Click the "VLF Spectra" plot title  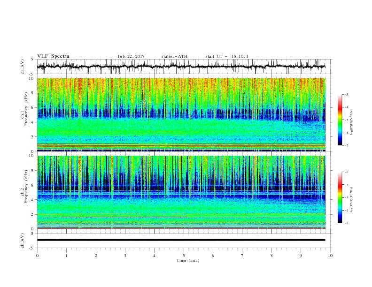(53, 56)
